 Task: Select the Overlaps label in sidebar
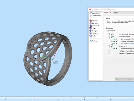[95, 33]
